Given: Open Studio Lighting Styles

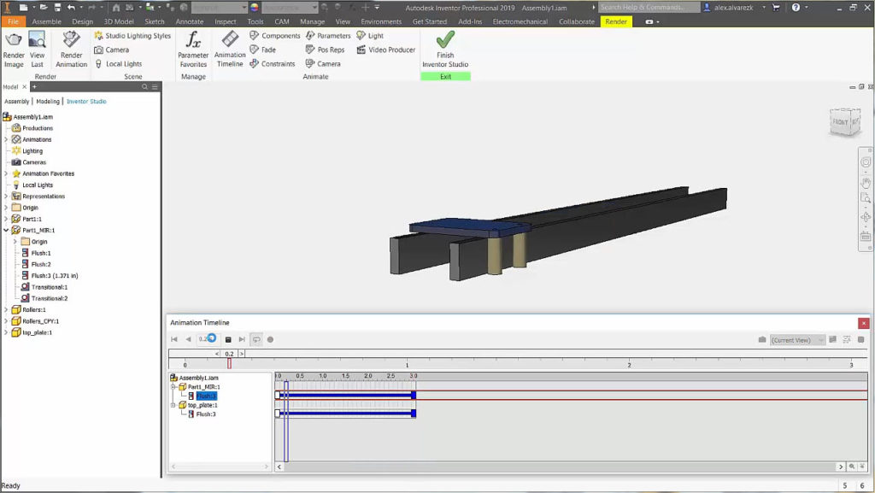Looking at the screenshot, I should (x=132, y=36).
